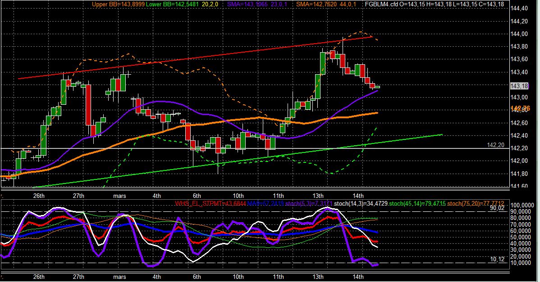Click the 10,12 oversold level label
Image resolution: width=540 pixels, height=282 pixels.
click(497, 260)
